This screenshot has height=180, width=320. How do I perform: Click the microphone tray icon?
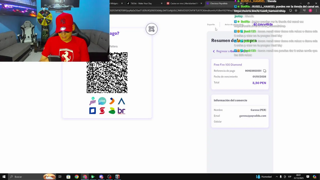coord(281,177)
